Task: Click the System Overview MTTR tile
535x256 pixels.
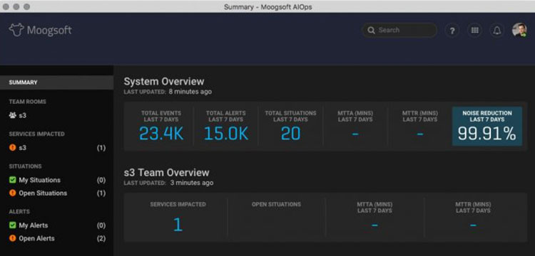Action: (419, 126)
